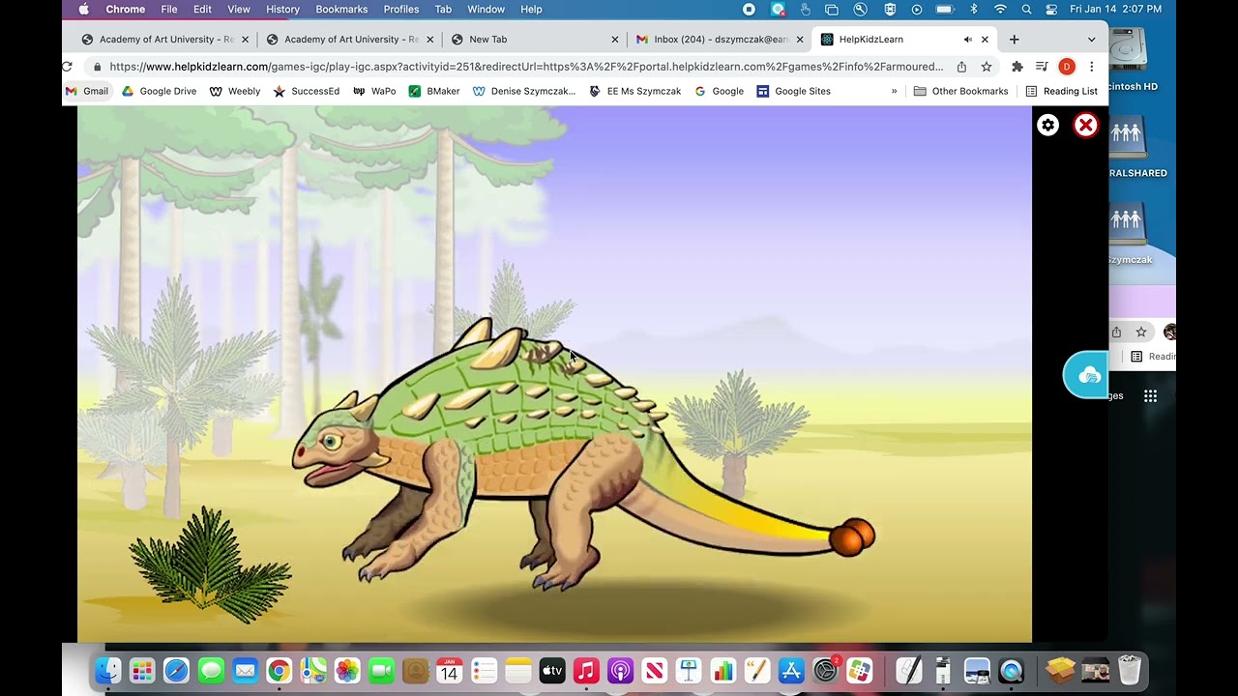Close the HelpKidzLearn tab

pos(985,40)
